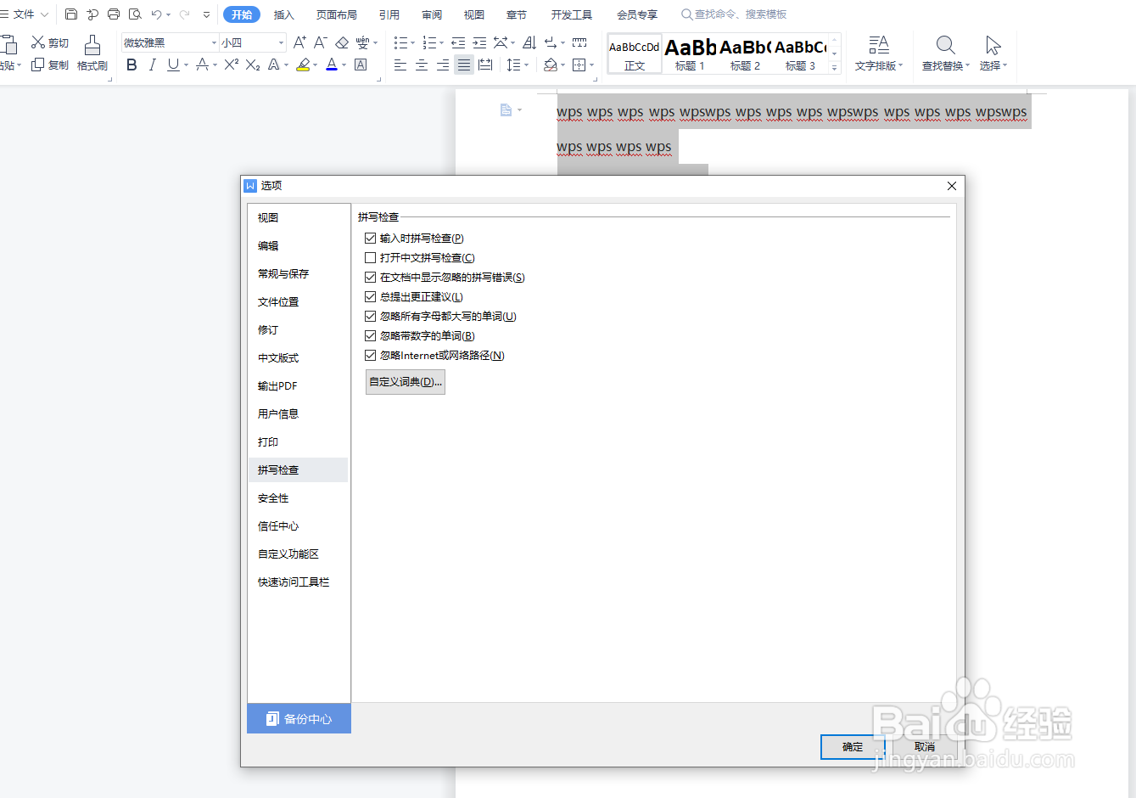The width and height of the screenshot is (1136, 798).
Task: Expand the customize quick access toolbar arrow
Action: [206, 14]
